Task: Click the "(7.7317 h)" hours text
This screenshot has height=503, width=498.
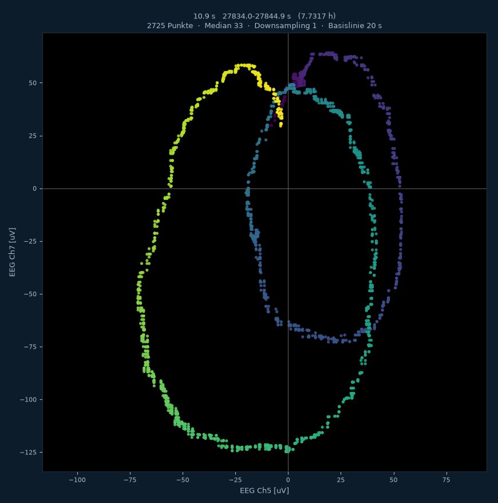Action: (317, 16)
